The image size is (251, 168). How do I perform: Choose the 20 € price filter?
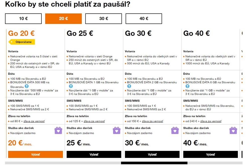pos(64,19)
